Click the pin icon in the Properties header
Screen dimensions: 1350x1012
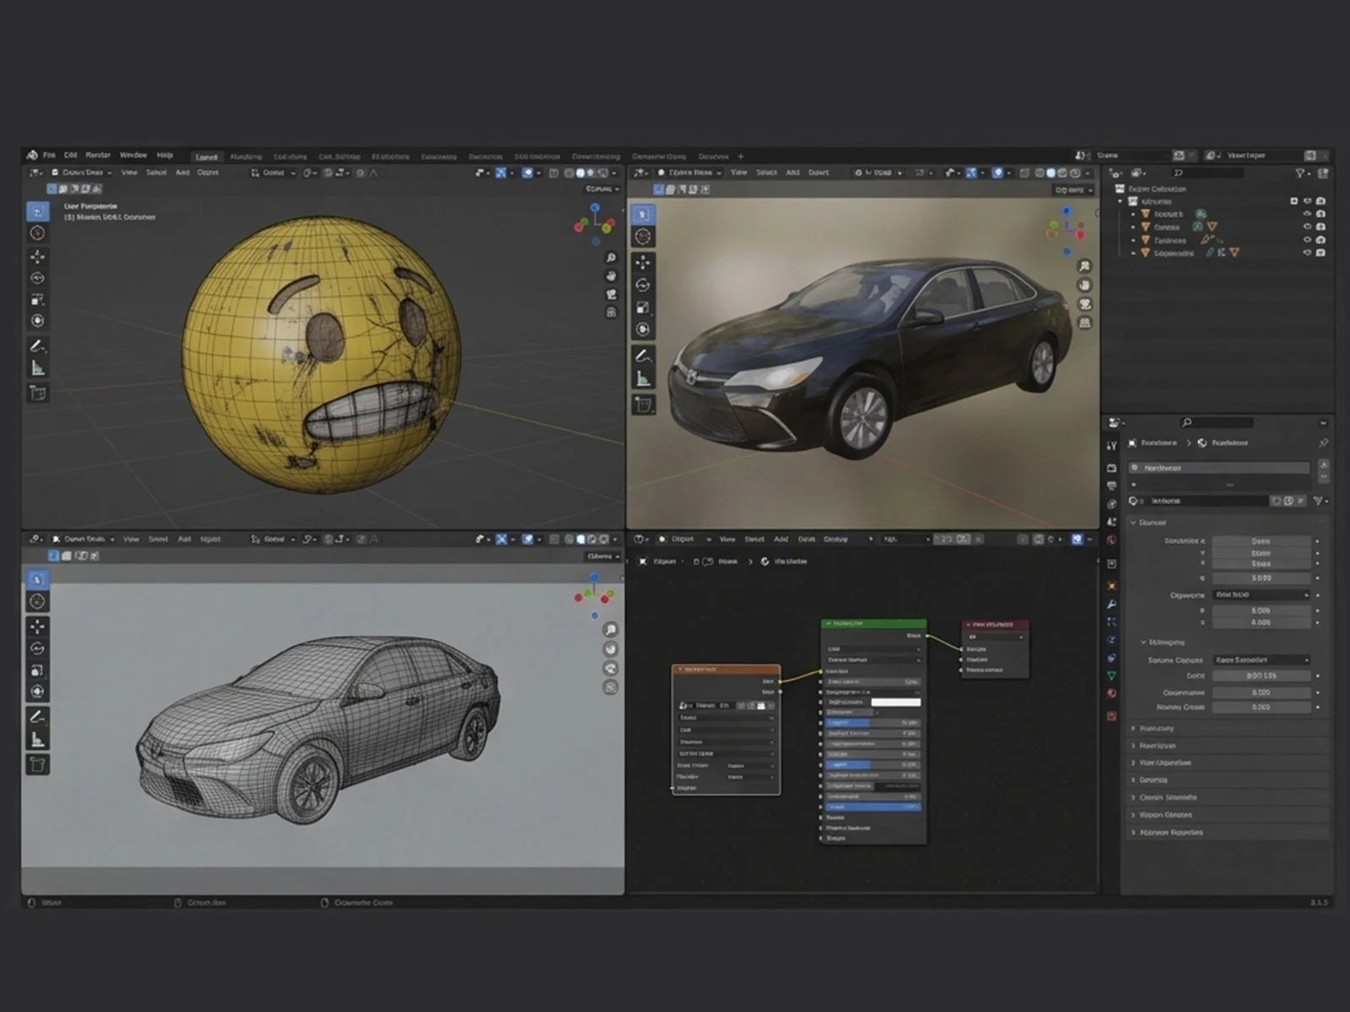1323,443
